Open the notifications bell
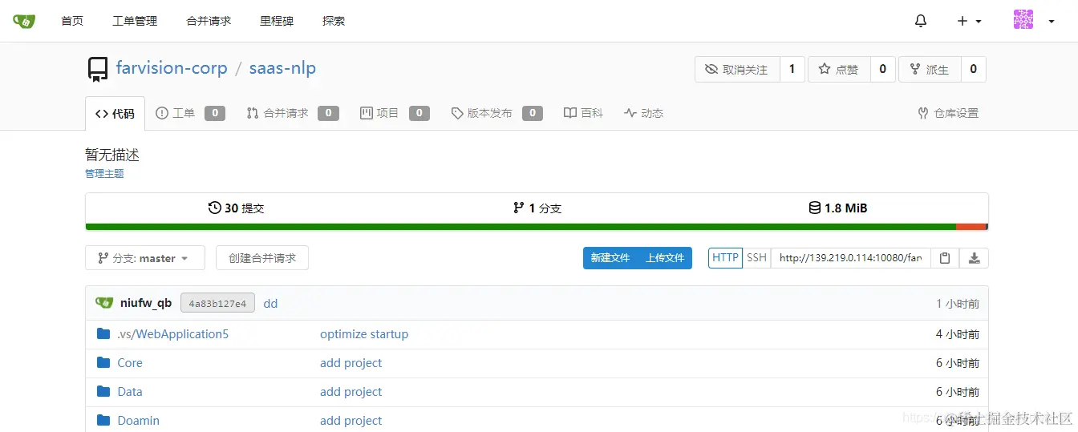 921,21
